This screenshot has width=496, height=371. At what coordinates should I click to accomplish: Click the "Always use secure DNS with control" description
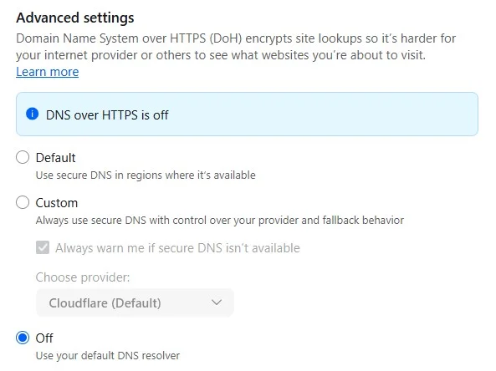pyautogui.click(x=220, y=221)
